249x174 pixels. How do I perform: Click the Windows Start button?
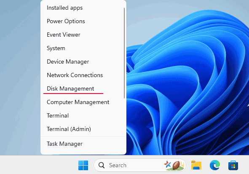click(x=83, y=165)
